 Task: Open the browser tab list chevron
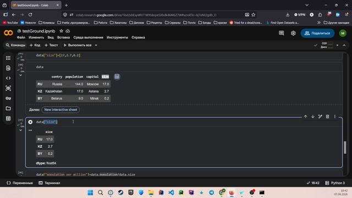[307, 5]
